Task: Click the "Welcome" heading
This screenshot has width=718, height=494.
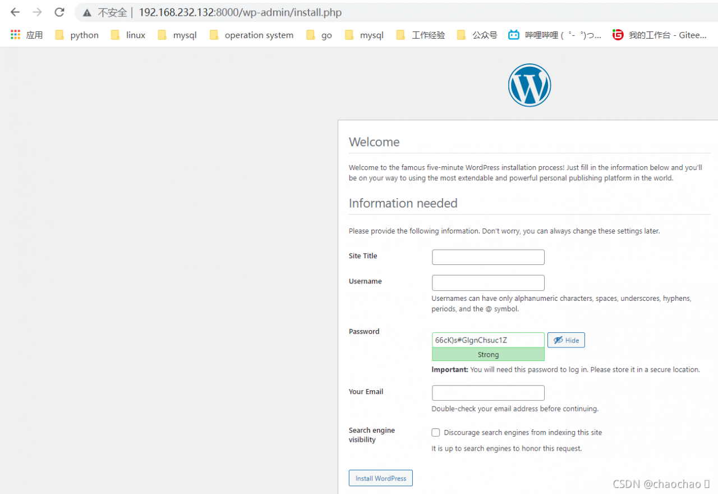Action: click(374, 142)
